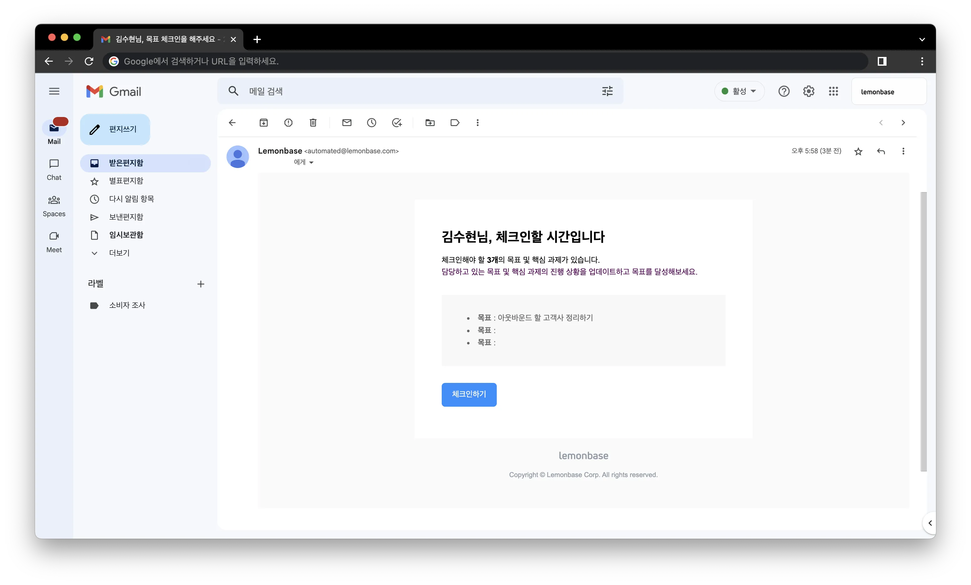Go back to inbox with the back arrow

click(x=232, y=123)
